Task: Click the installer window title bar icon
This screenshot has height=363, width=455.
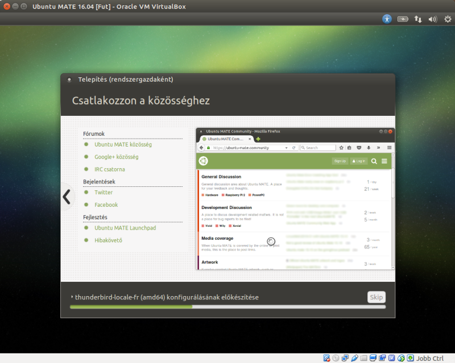Action: coord(69,80)
